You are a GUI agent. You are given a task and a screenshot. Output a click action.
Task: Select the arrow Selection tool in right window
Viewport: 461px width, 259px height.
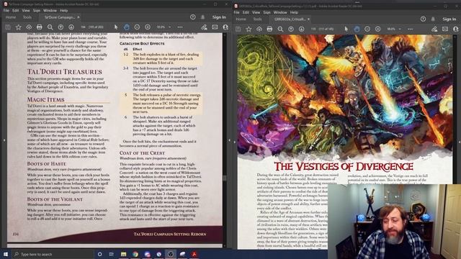(x=346, y=29)
